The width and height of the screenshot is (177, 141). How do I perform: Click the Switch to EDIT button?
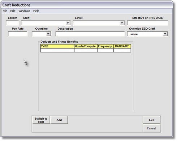click(x=41, y=120)
